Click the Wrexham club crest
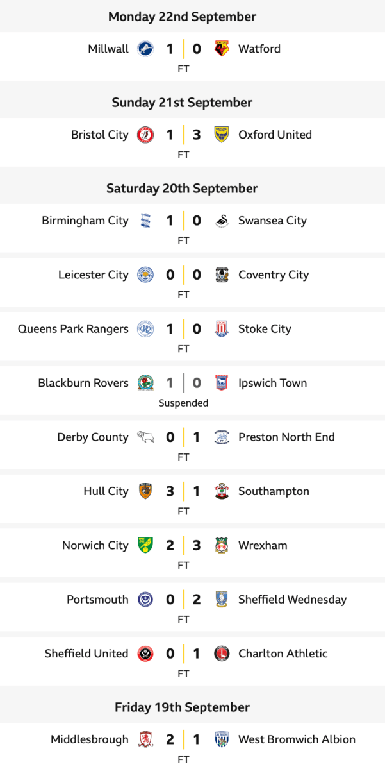 pyautogui.click(x=221, y=546)
